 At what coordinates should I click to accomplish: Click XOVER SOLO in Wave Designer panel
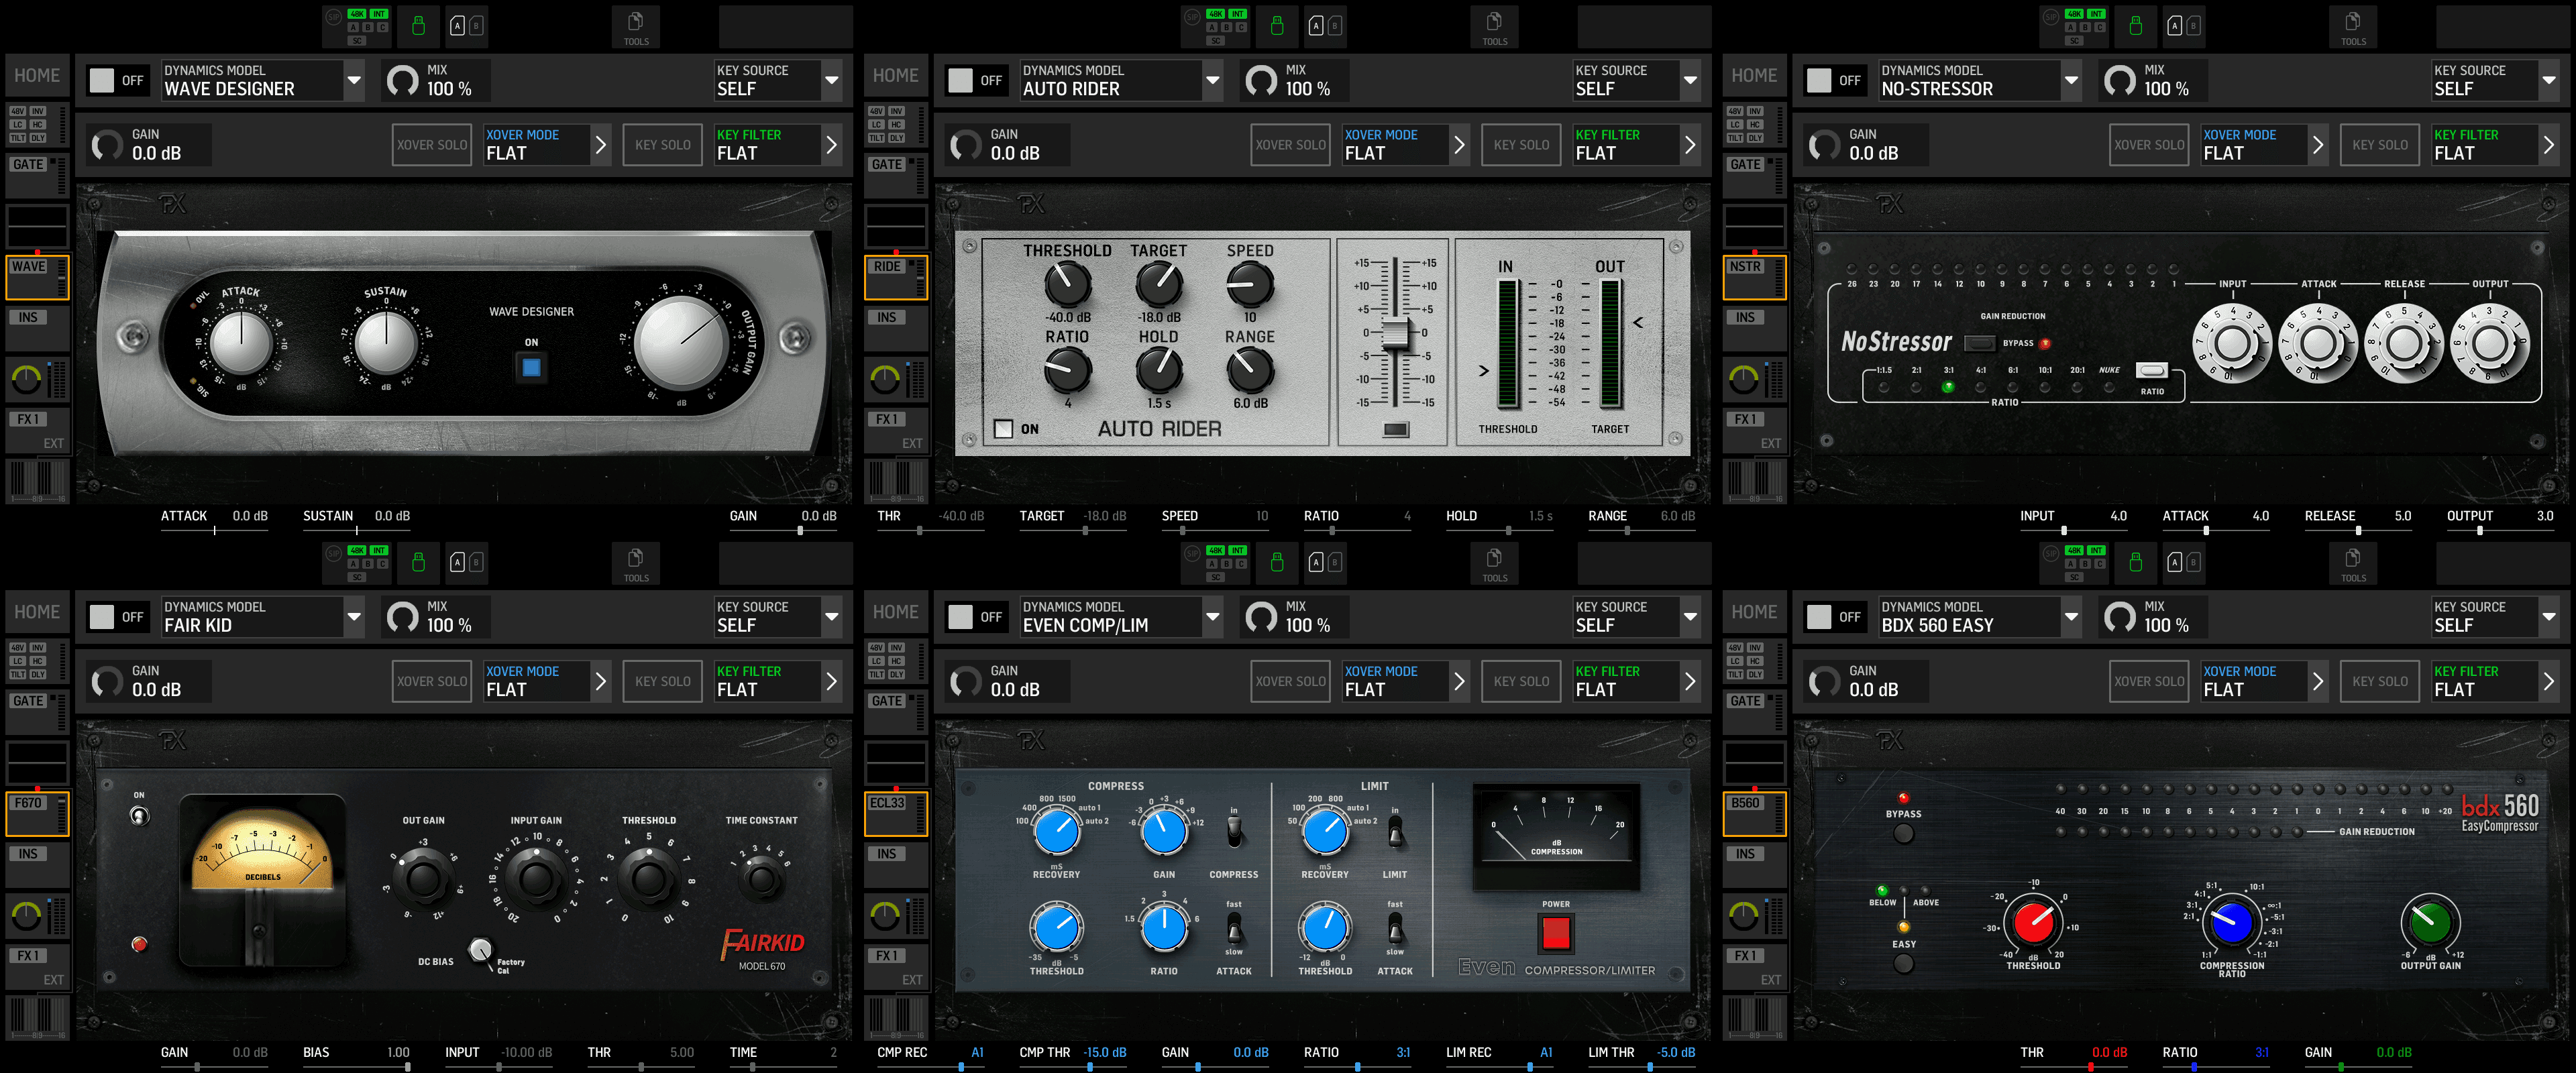click(432, 145)
